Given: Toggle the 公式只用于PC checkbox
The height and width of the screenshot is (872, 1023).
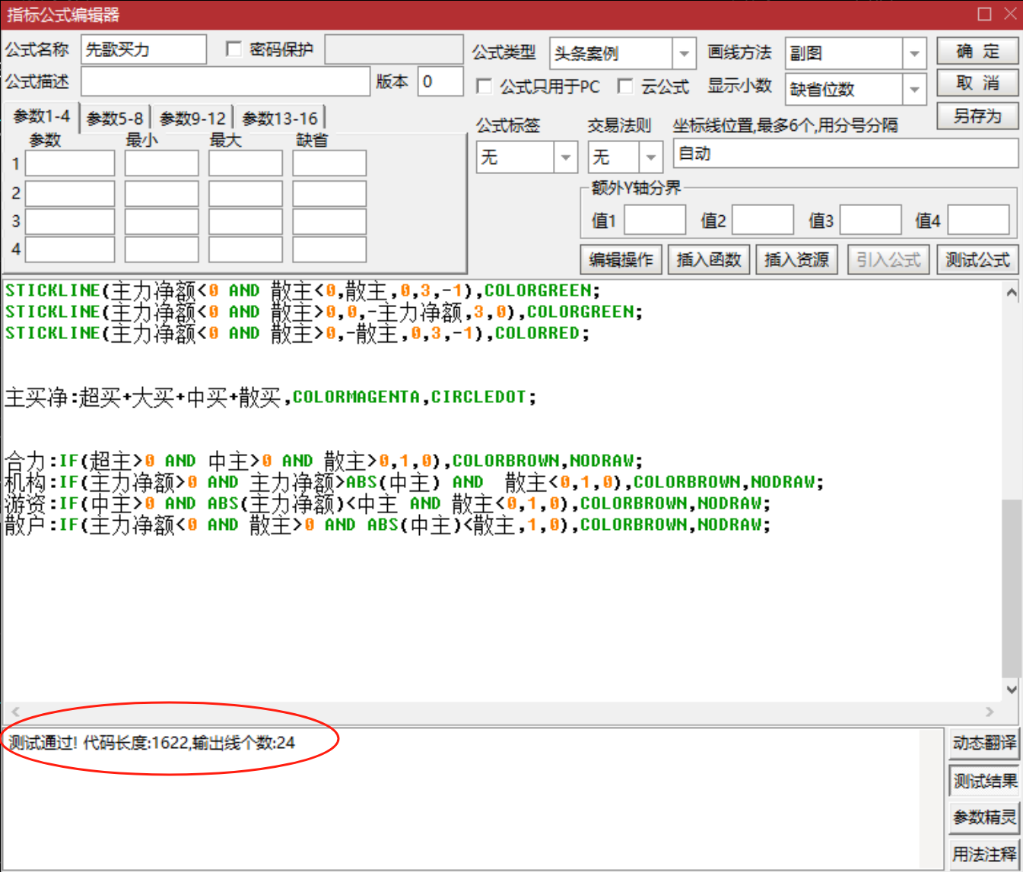Looking at the screenshot, I should tap(484, 87).
